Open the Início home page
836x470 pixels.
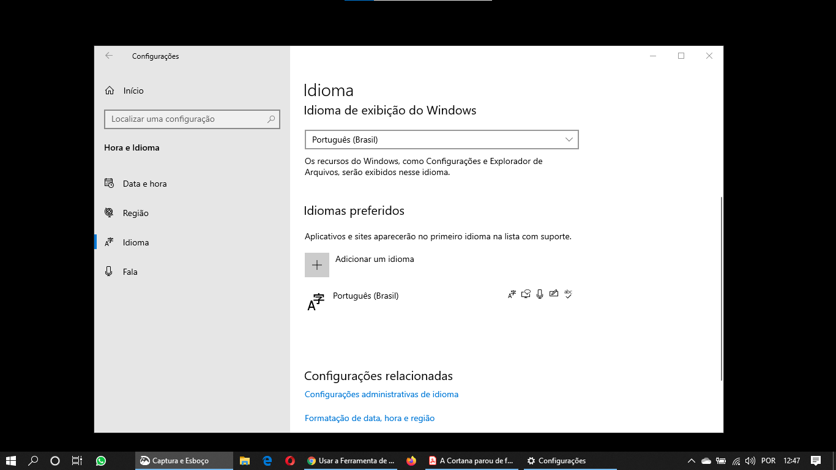pyautogui.click(x=133, y=91)
